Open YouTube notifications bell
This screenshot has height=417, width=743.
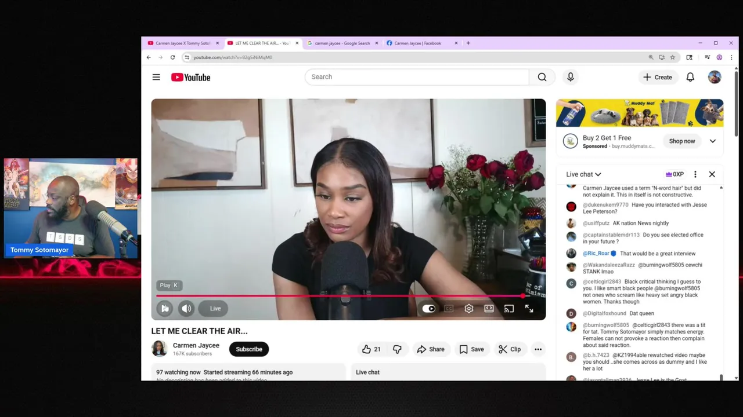[x=690, y=77]
